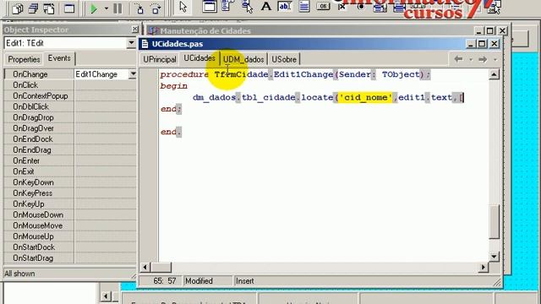Click the Modified status bar indicator

point(199,281)
